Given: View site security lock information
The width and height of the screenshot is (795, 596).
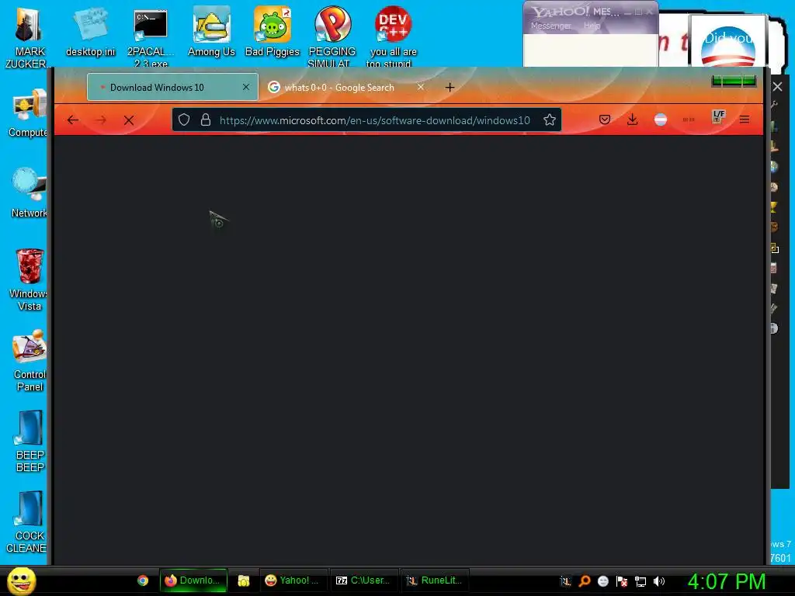Looking at the screenshot, I should click(x=205, y=120).
